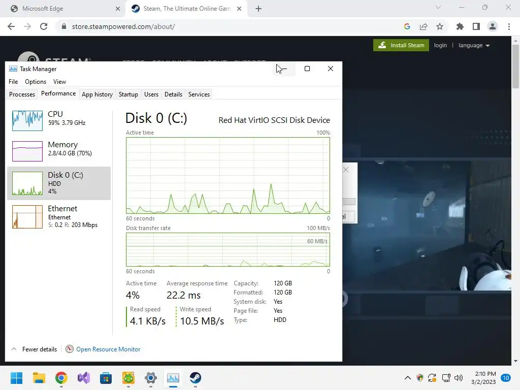Click the Google icon in address bar
520x390 pixels.
407,26
